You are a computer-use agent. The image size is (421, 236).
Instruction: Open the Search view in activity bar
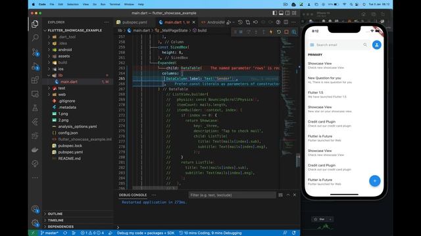(x=35, y=37)
